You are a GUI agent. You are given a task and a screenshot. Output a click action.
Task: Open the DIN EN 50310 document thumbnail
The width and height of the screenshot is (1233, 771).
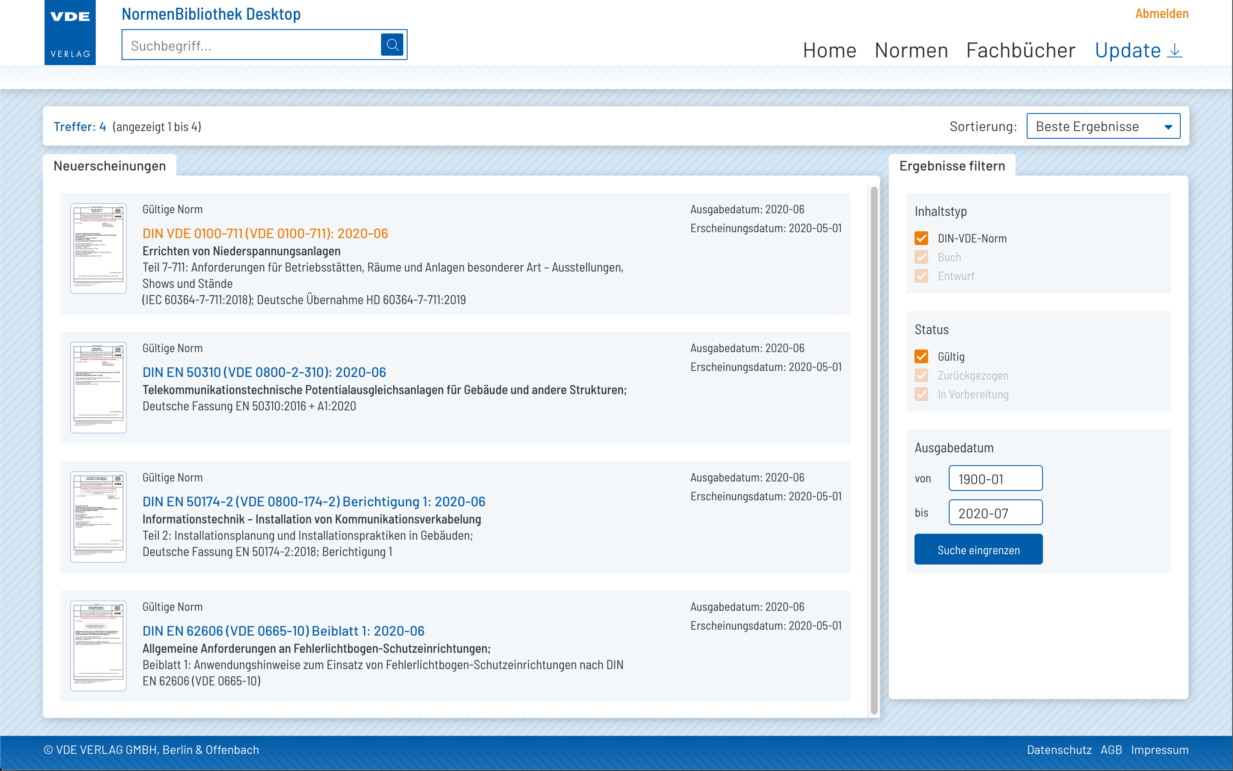98,388
